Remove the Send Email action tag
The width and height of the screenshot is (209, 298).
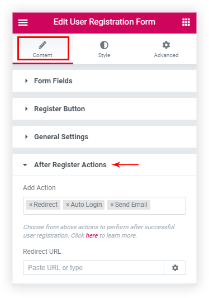(112, 205)
